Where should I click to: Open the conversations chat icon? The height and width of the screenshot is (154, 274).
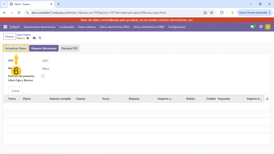tap(252, 27)
